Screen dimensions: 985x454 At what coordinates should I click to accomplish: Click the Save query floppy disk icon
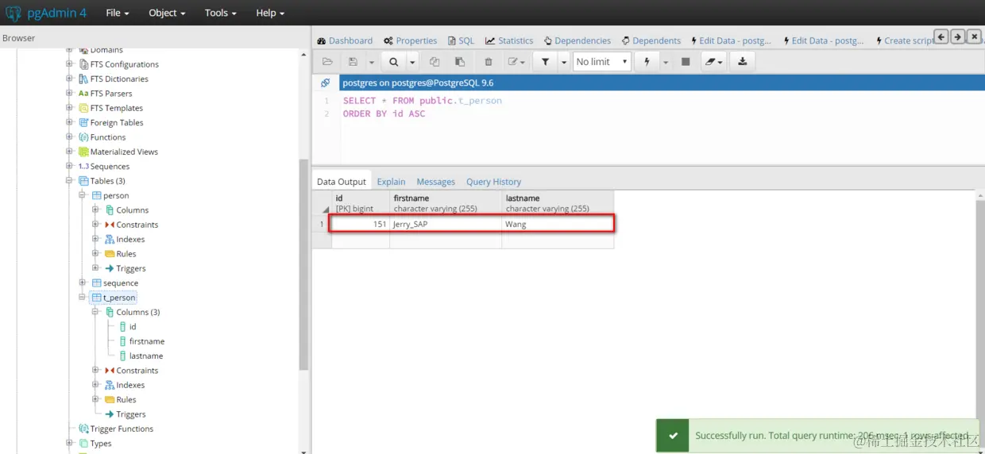point(353,62)
